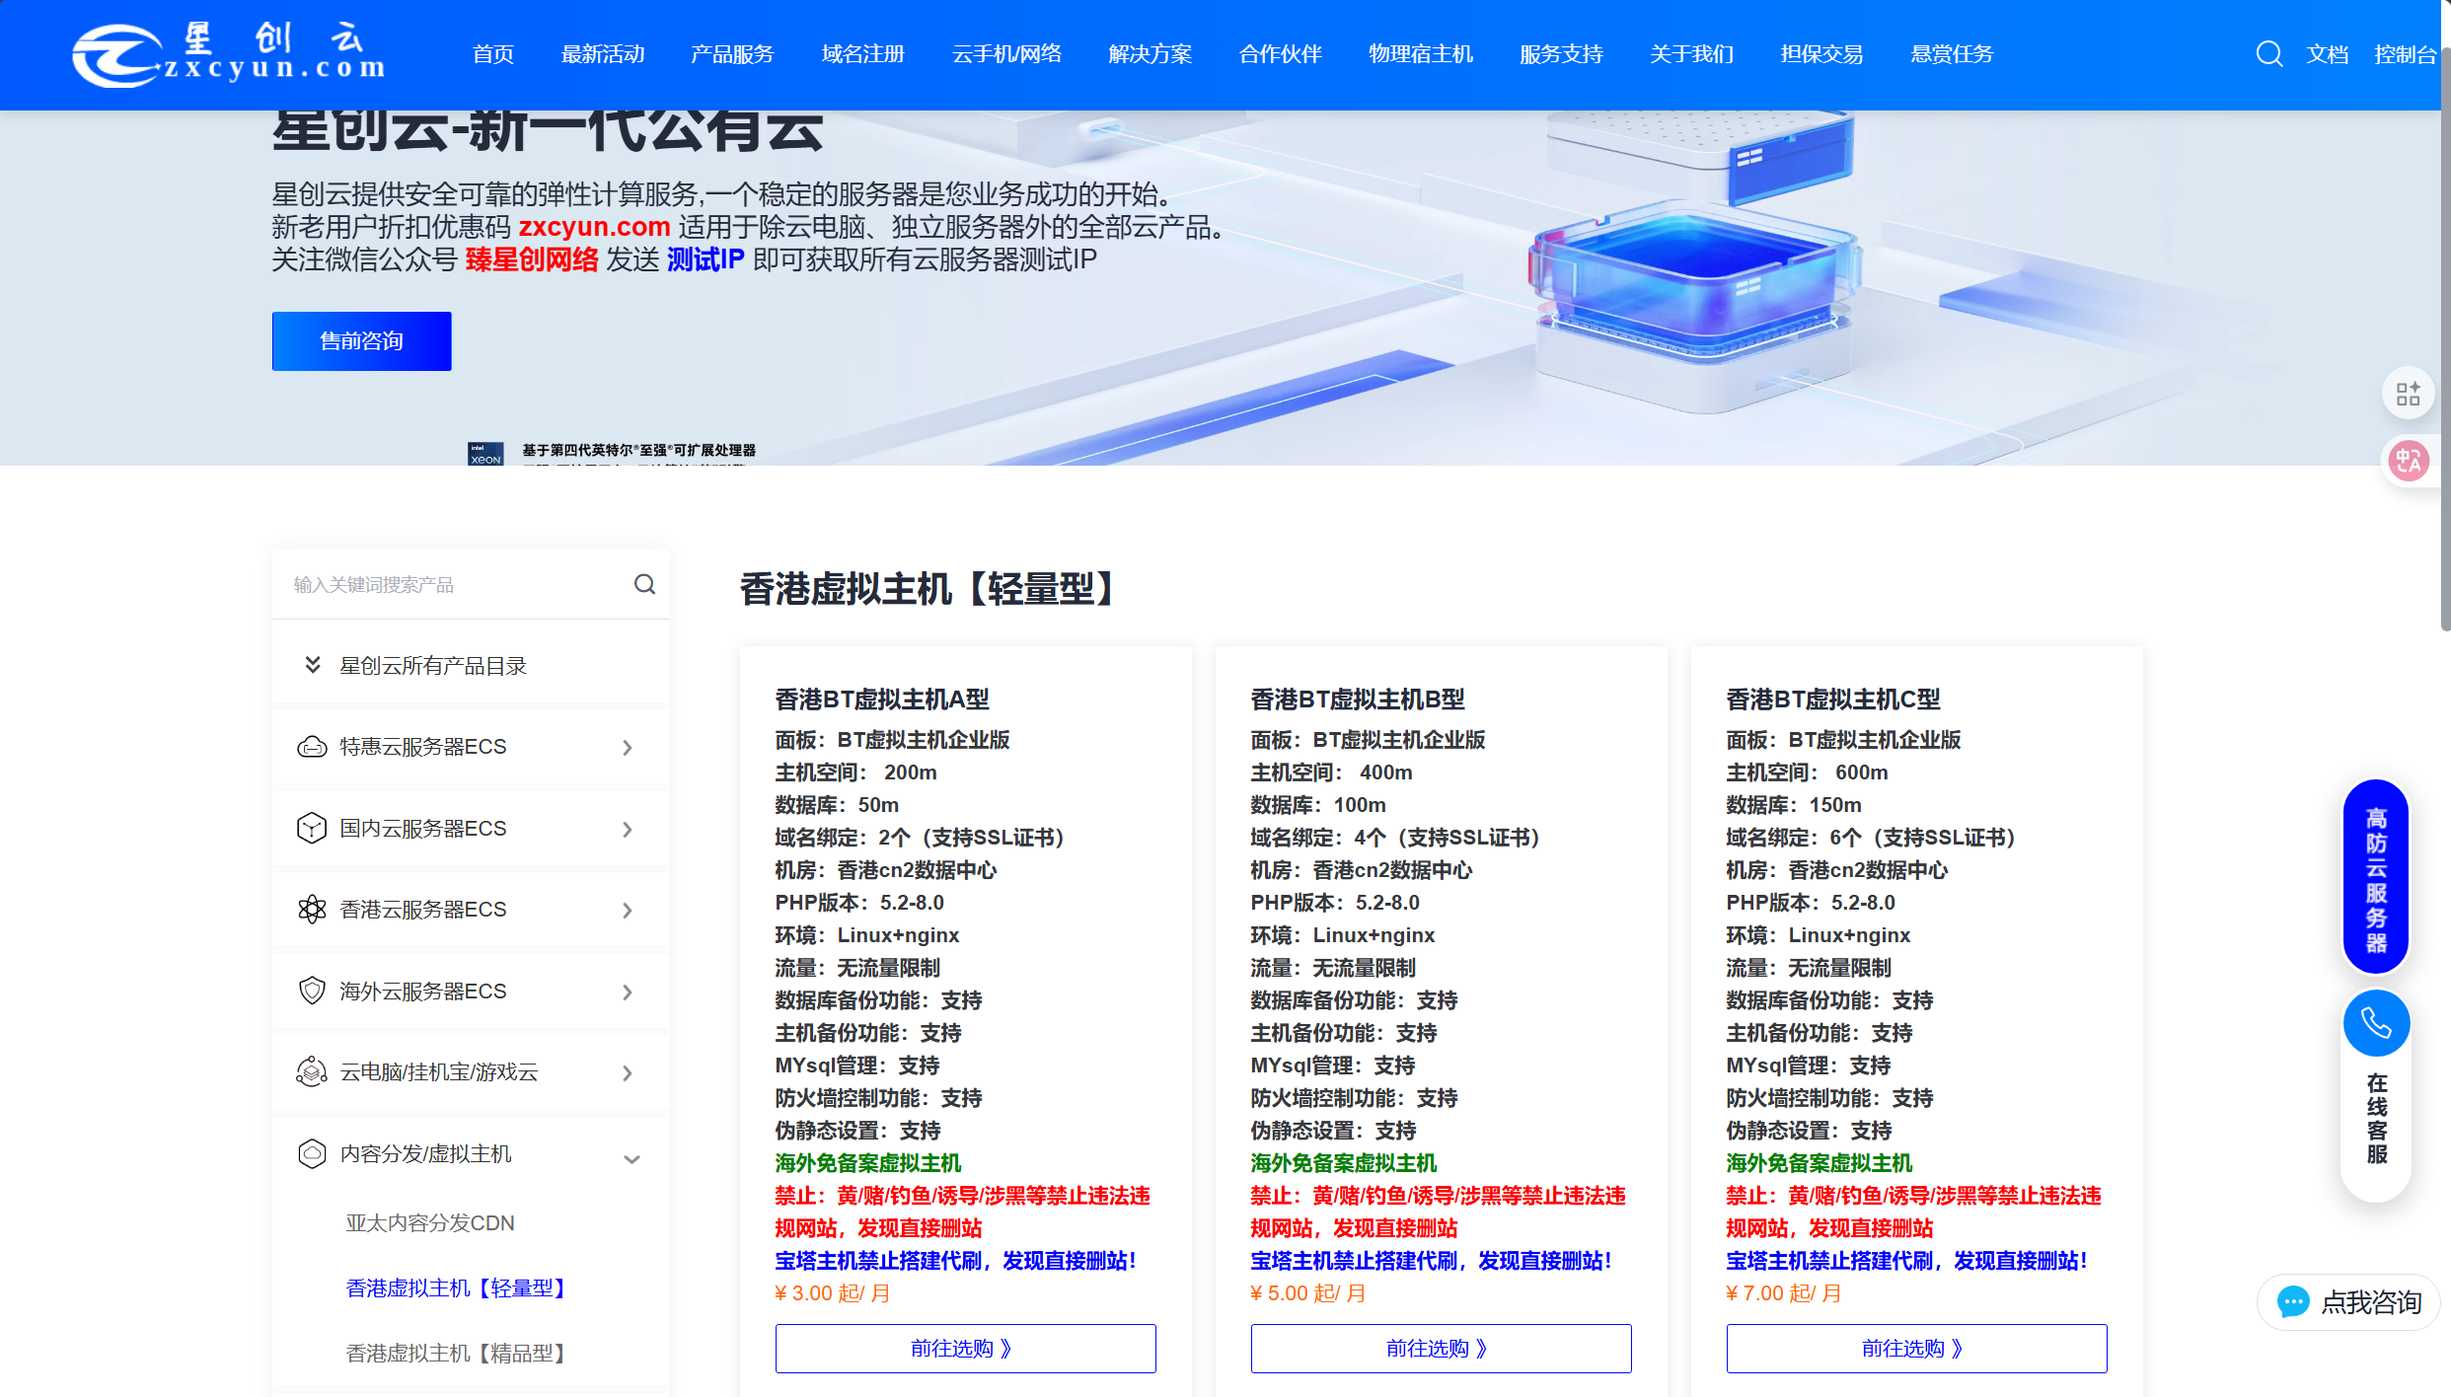Click the cloud icon for 特惠云服务器ECS
Viewport: 2451px width, 1397px height.
(x=312, y=747)
